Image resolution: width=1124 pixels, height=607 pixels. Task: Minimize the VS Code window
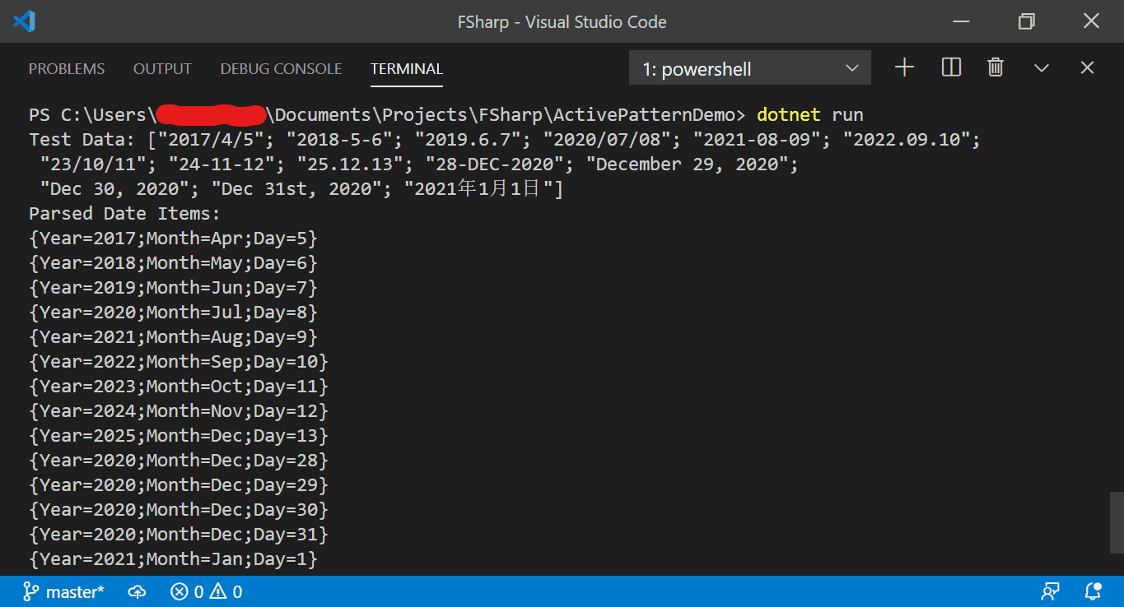pos(962,21)
